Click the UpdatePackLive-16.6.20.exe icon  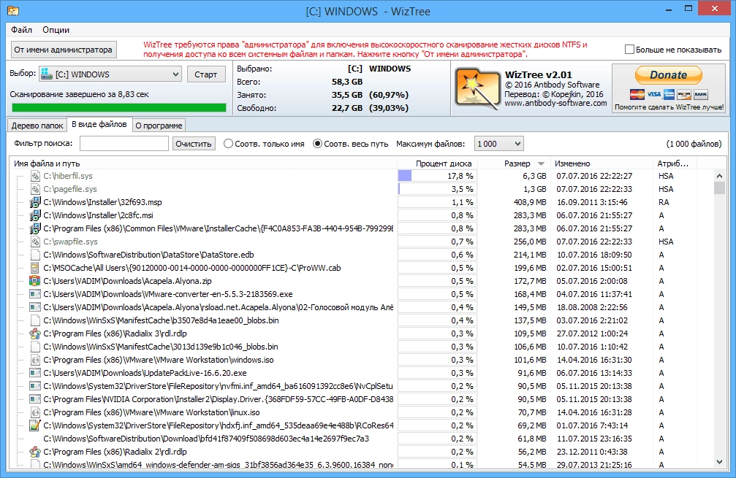35,373
